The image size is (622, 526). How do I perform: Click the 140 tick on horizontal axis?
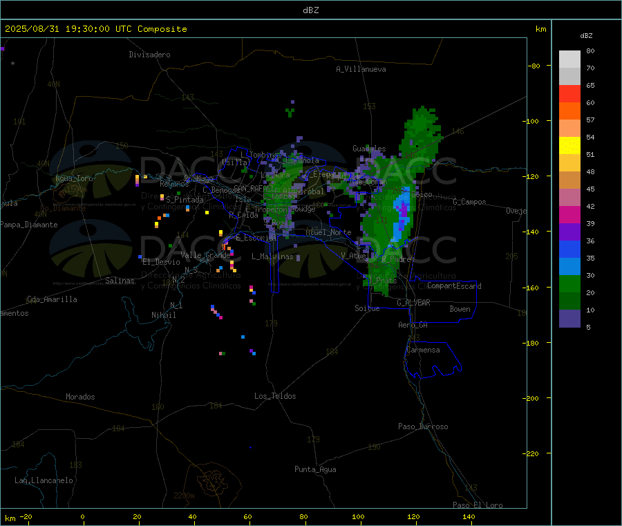pos(469,516)
